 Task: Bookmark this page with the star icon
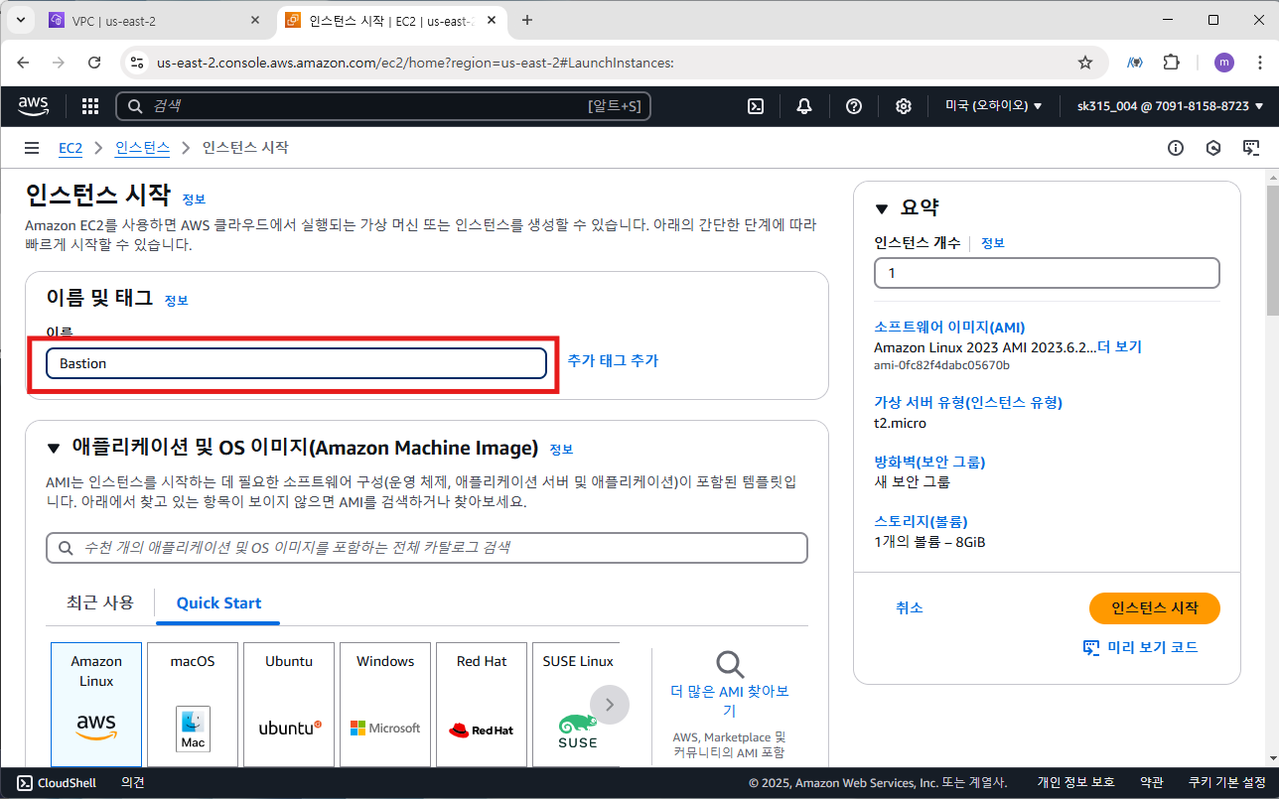(1085, 63)
